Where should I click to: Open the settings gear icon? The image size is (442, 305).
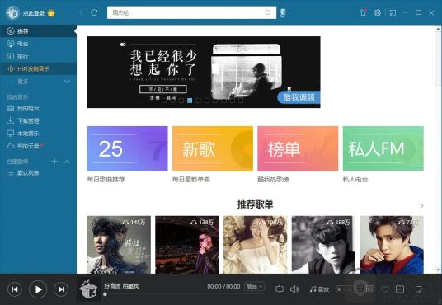pyautogui.click(x=378, y=12)
